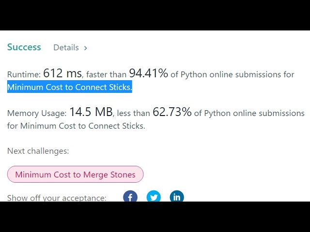
Task: Click the 14.5 MB memory value
Action: (91, 112)
